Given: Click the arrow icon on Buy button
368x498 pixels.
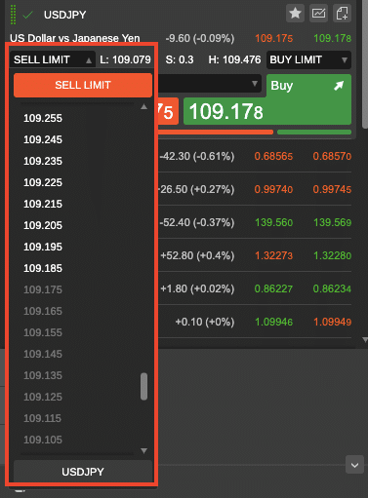Looking at the screenshot, I should pyautogui.click(x=339, y=86).
